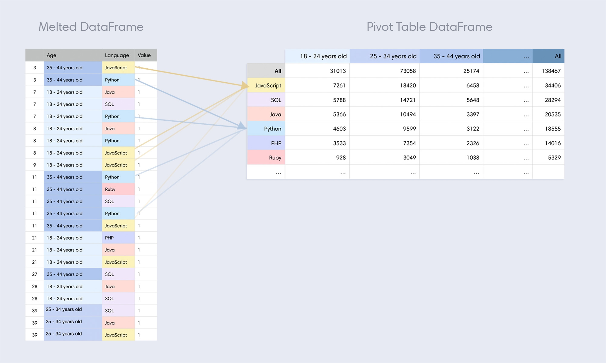The width and height of the screenshot is (606, 363).
Task: Click the 'All' row label in pivot table
Action: coord(266,71)
